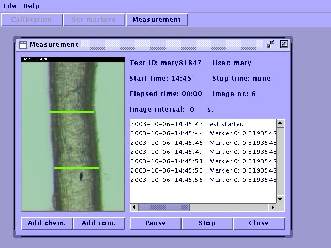Pause the measurement
Screen dimensions: 331x248
coord(156,223)
